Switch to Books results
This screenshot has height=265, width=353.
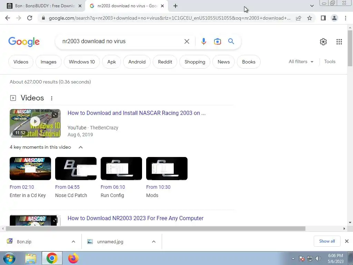coord(249,62)
